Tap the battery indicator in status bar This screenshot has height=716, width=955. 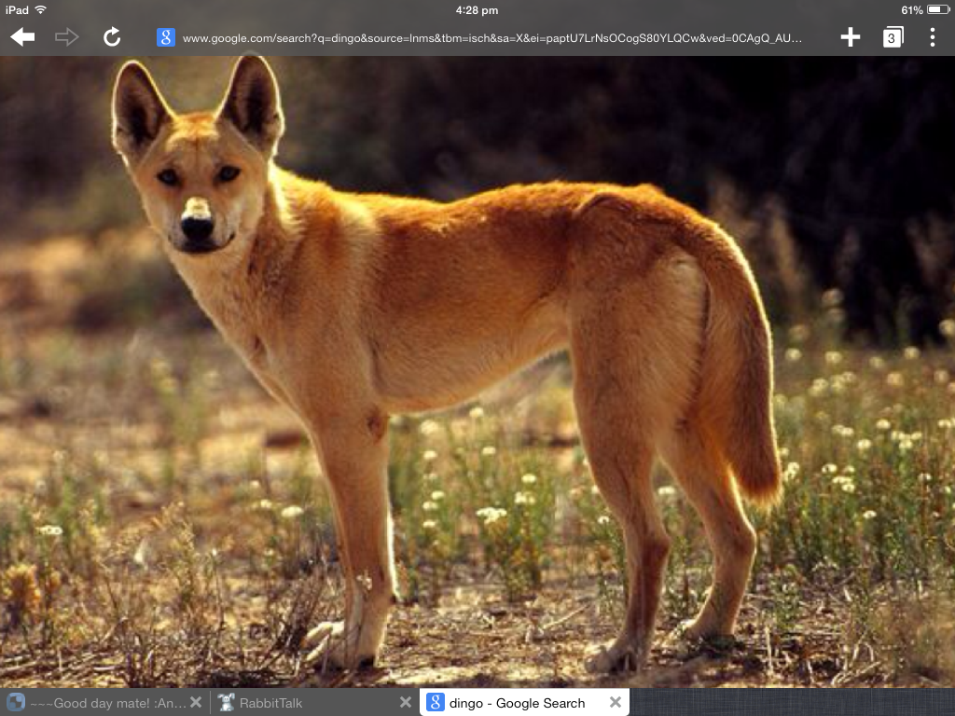coord(936,10)
